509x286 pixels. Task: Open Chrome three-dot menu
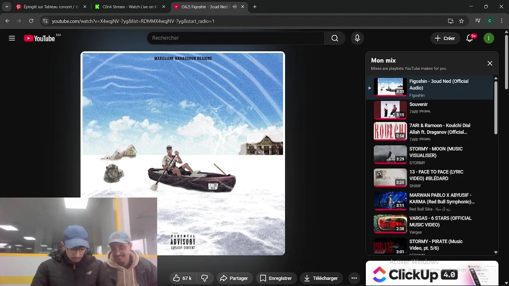point(501,21)
